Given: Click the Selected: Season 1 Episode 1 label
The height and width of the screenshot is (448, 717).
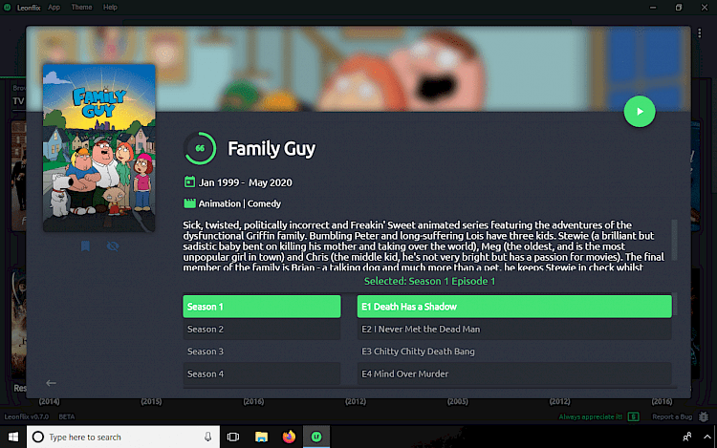Looking at the screenshot, I should 429,281.
